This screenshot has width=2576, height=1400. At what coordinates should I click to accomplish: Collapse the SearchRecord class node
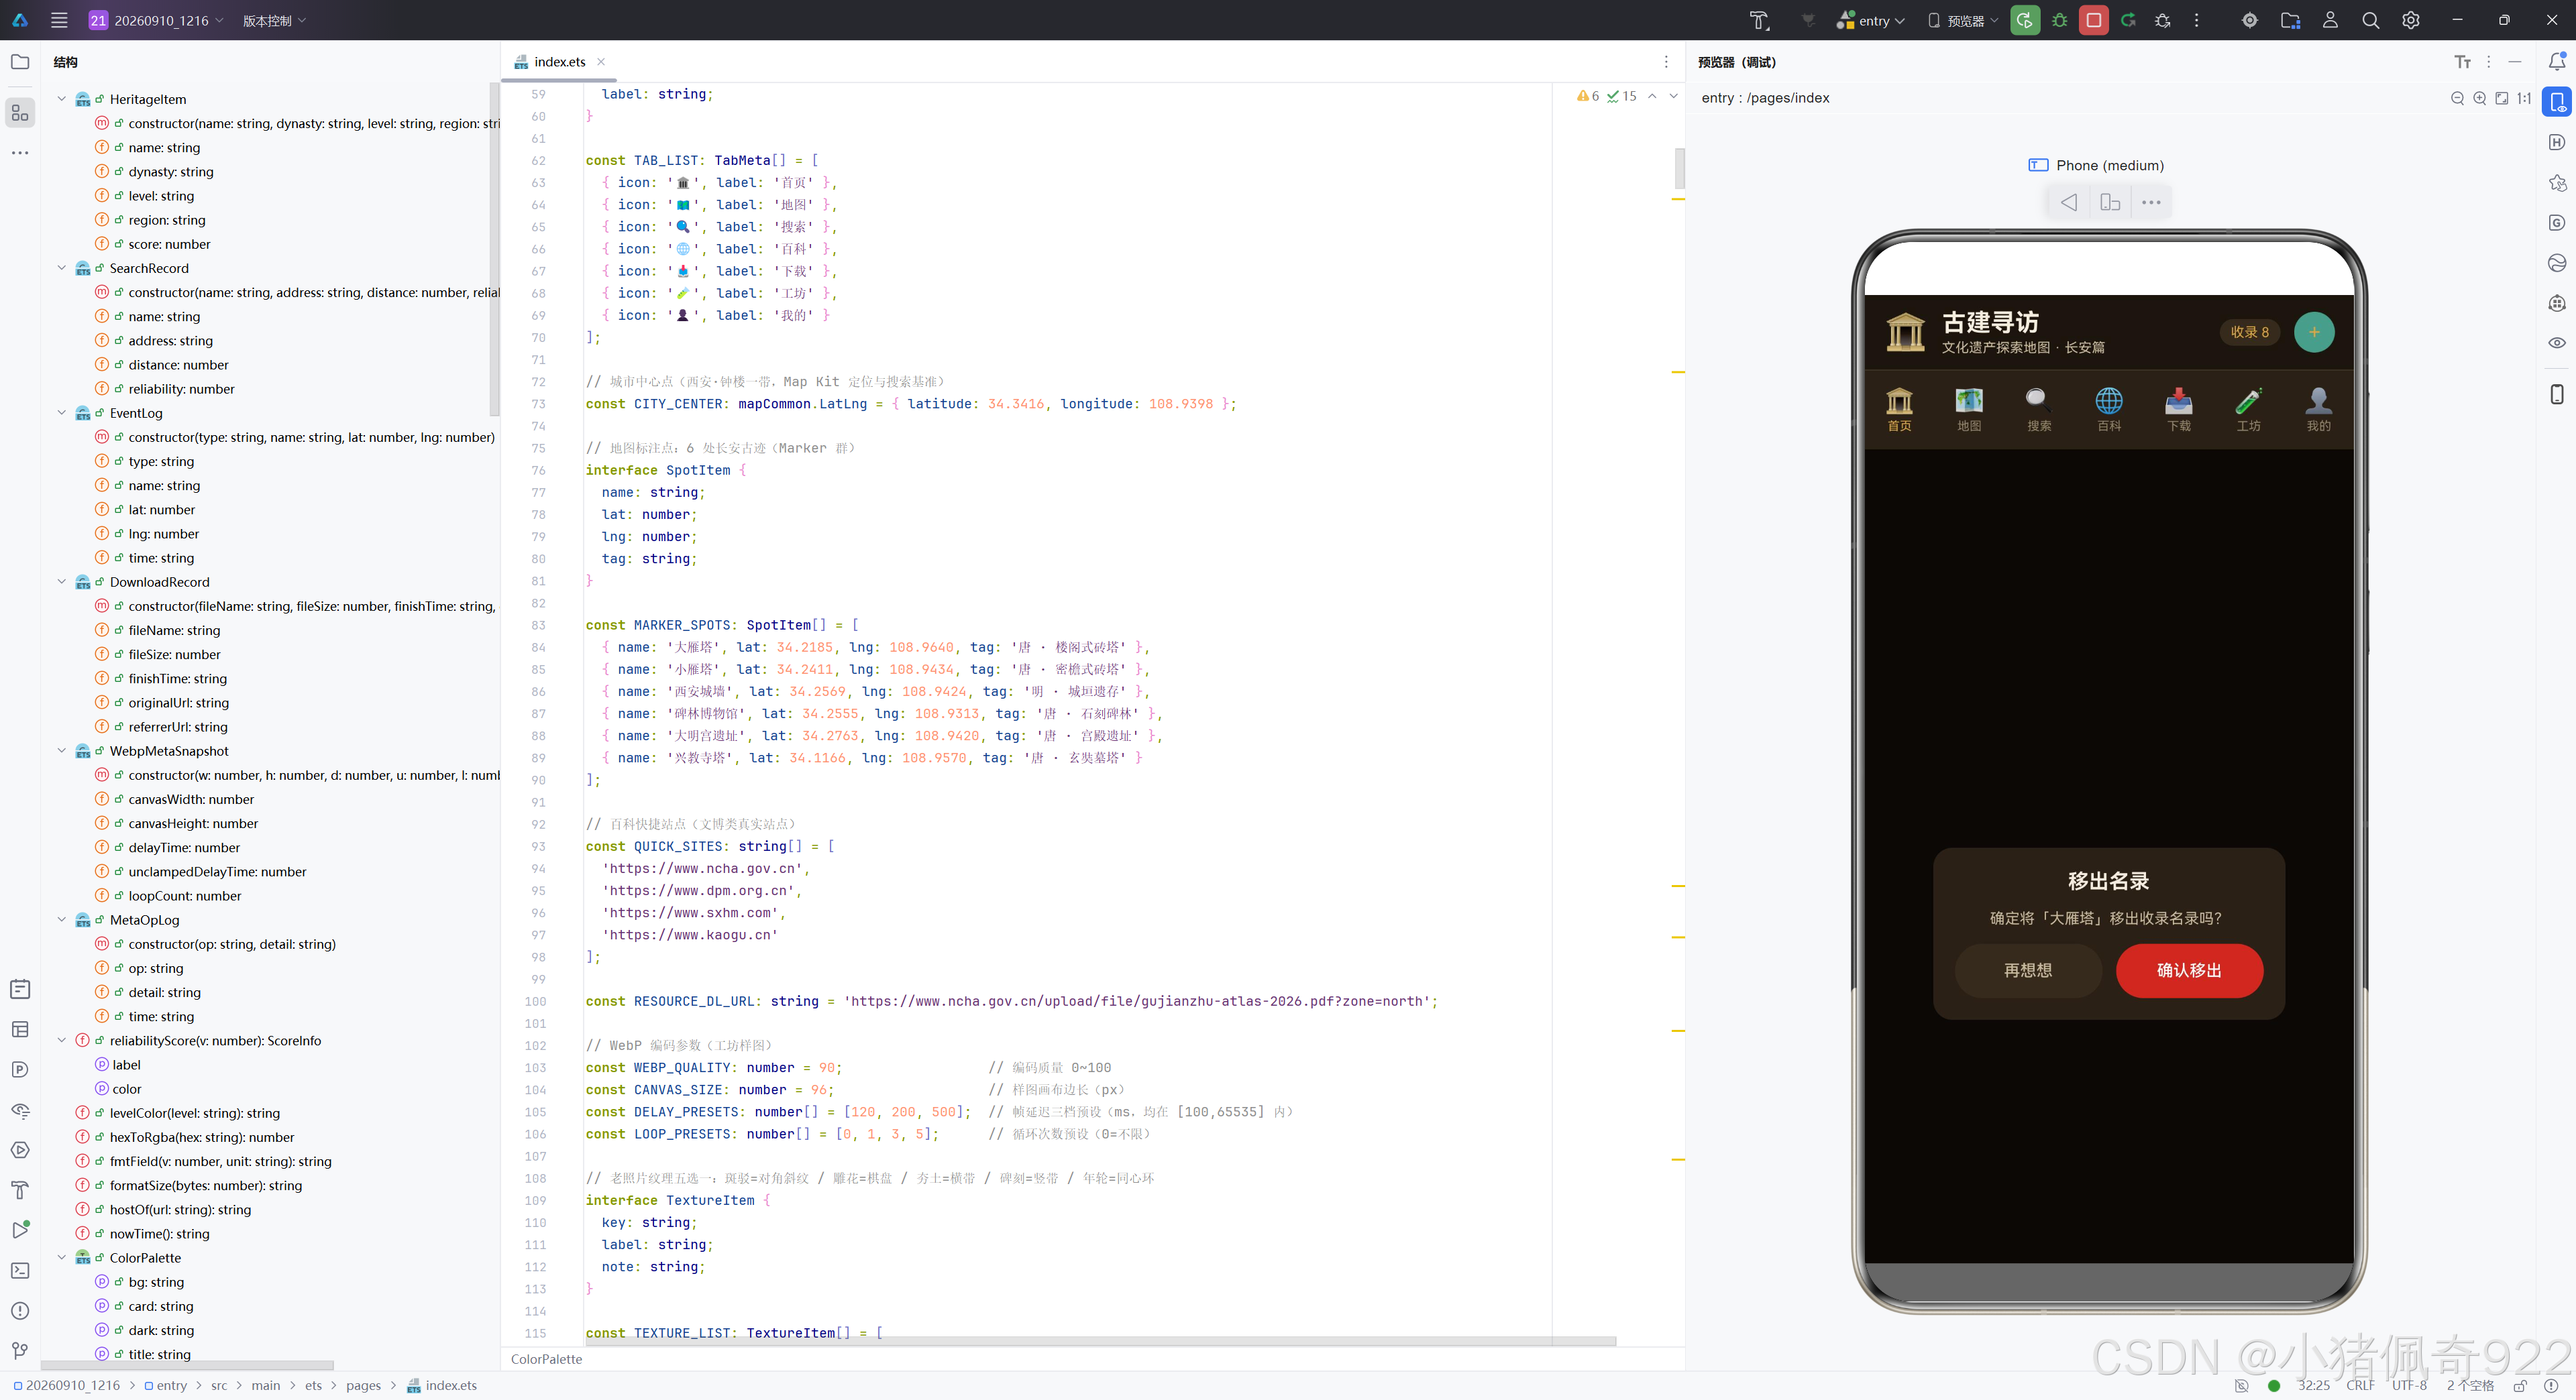62,268
